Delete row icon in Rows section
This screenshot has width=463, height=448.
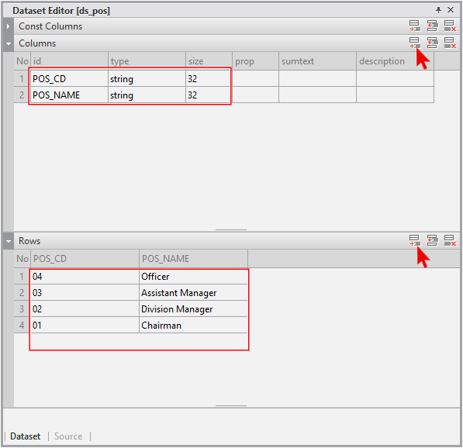(450, 240)
